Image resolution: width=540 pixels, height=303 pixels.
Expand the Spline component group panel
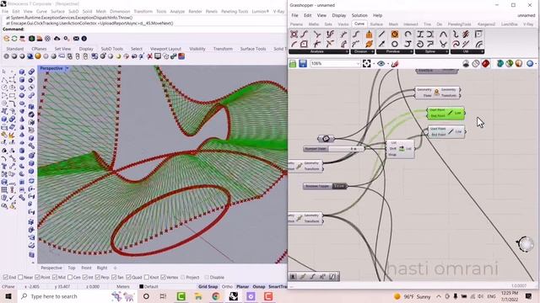point(431,51)
